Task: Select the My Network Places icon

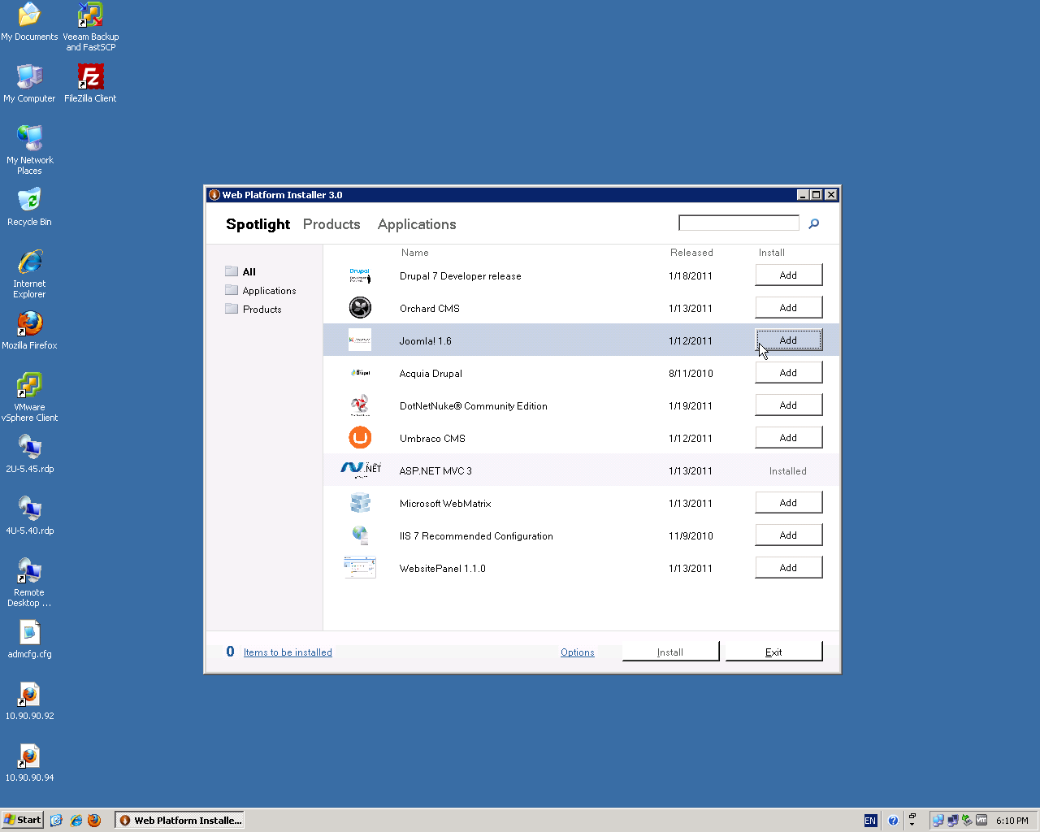Action: pos(29,150)
